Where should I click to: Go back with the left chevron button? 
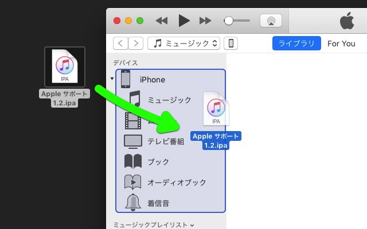click(120, 44)
